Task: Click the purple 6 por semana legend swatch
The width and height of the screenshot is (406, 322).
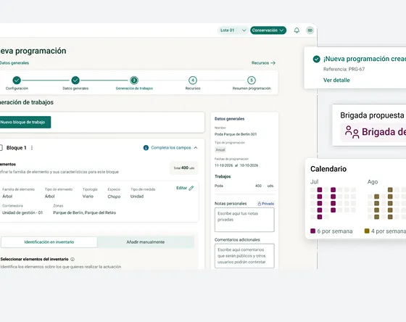Action: click(312, 231)
